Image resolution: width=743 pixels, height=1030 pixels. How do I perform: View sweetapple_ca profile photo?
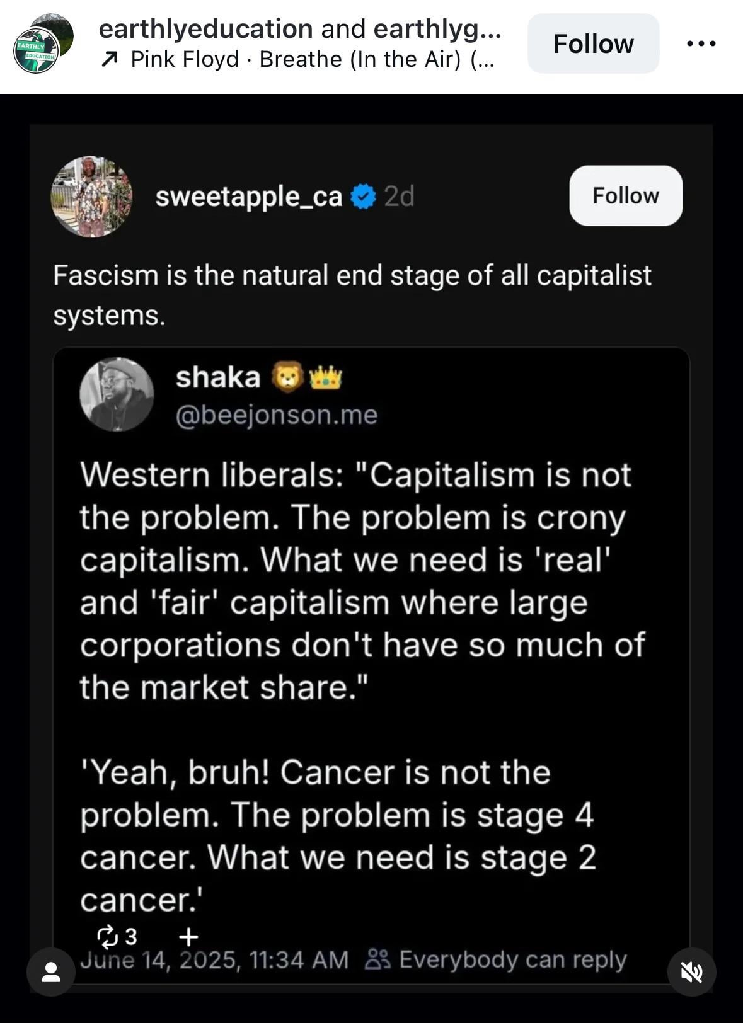92,197
